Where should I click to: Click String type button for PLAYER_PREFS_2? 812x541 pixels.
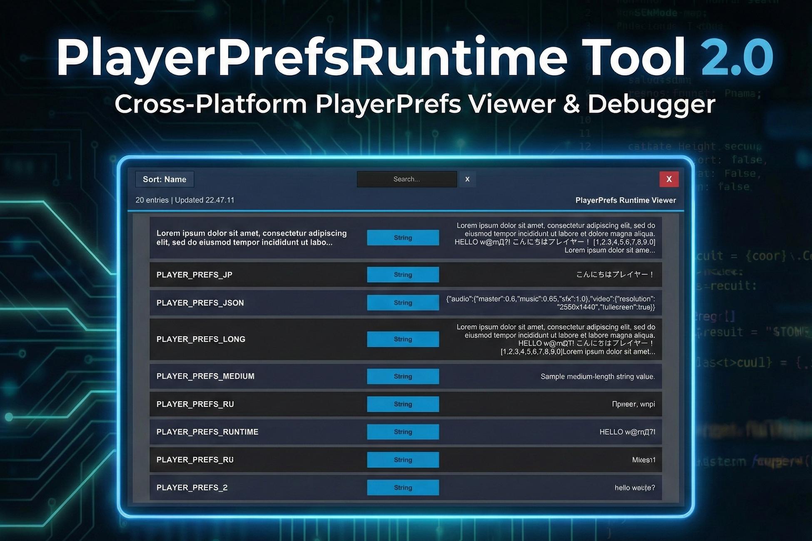click(x=403, y=488)
